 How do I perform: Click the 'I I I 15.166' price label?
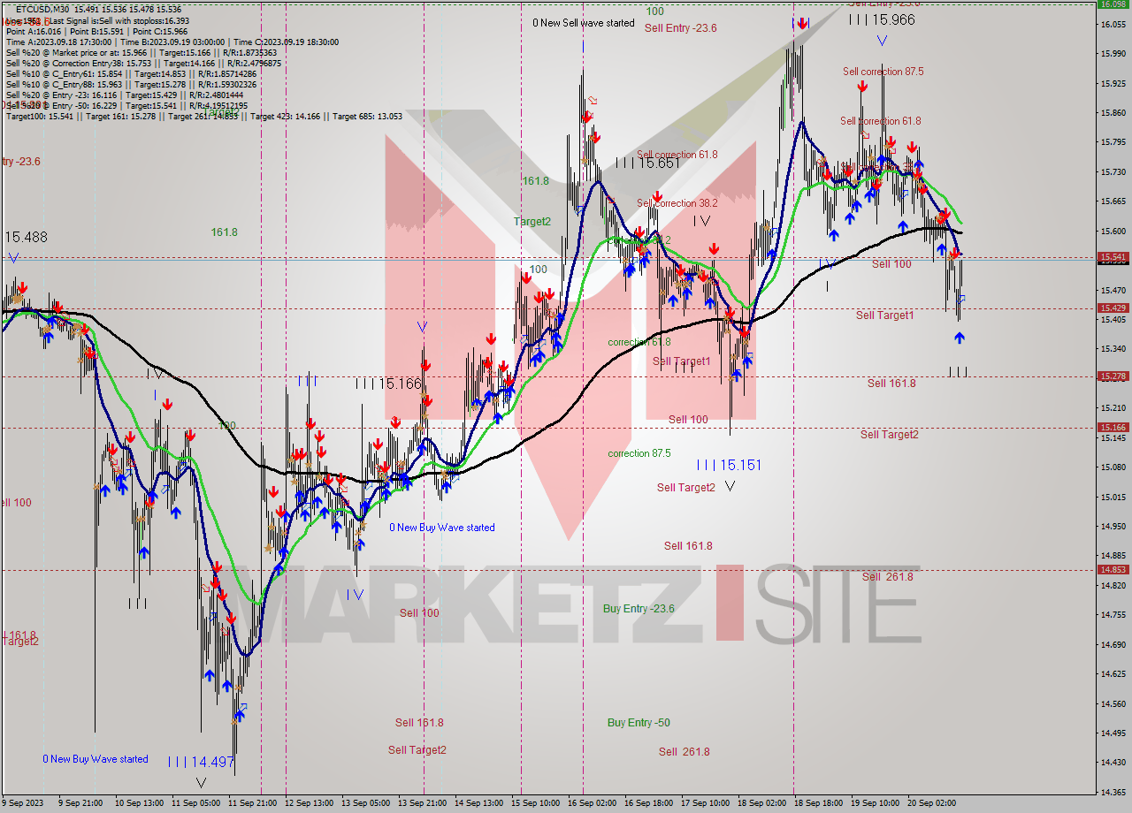(388, 384)
